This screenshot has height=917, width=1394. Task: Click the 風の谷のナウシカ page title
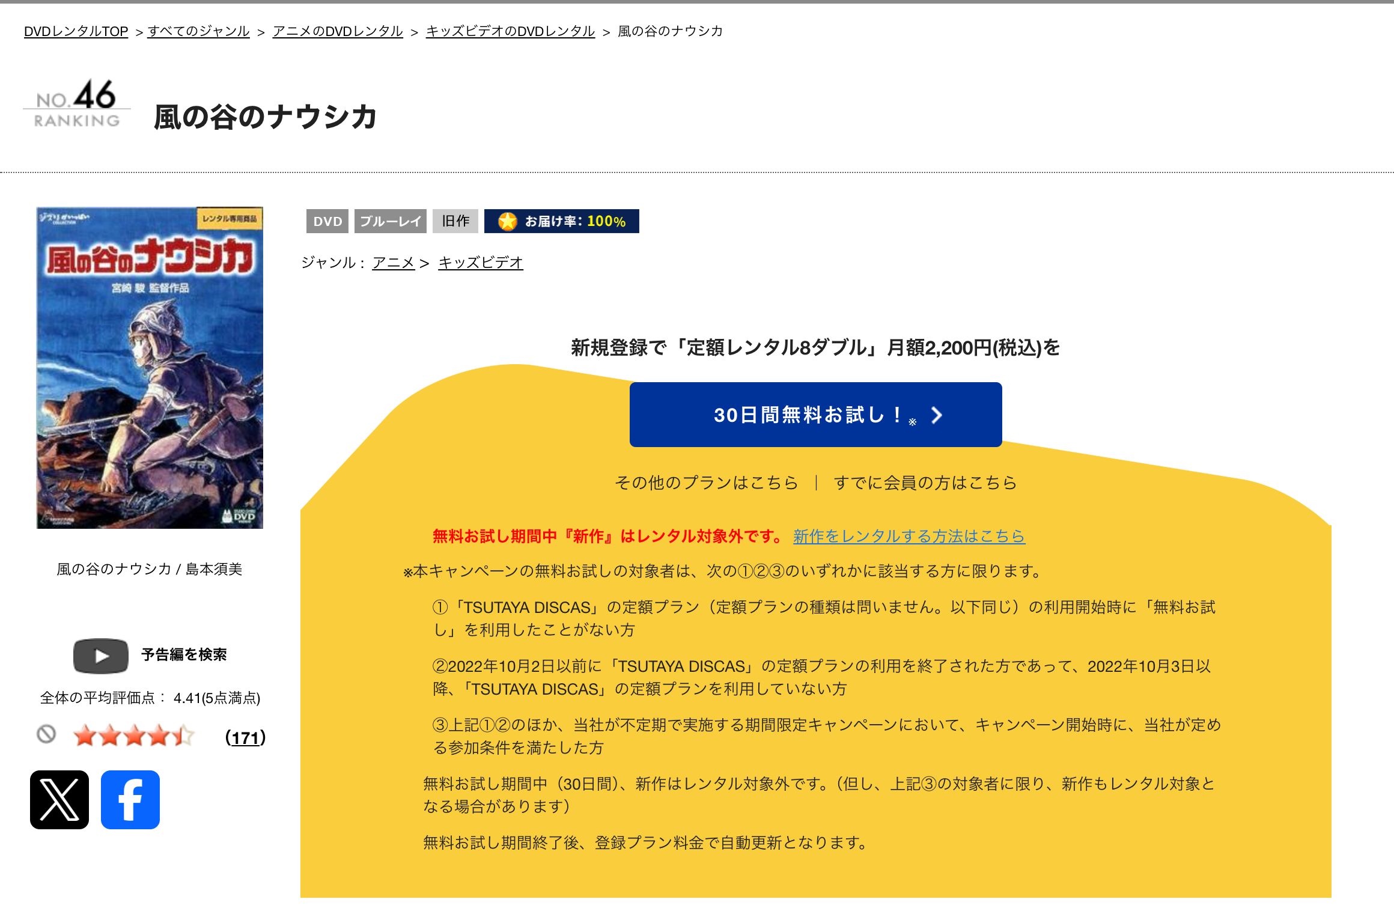point(265,117)
